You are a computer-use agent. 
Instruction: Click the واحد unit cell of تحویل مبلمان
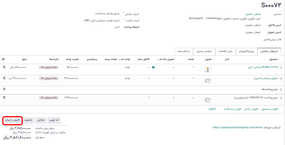pos(127,78)
